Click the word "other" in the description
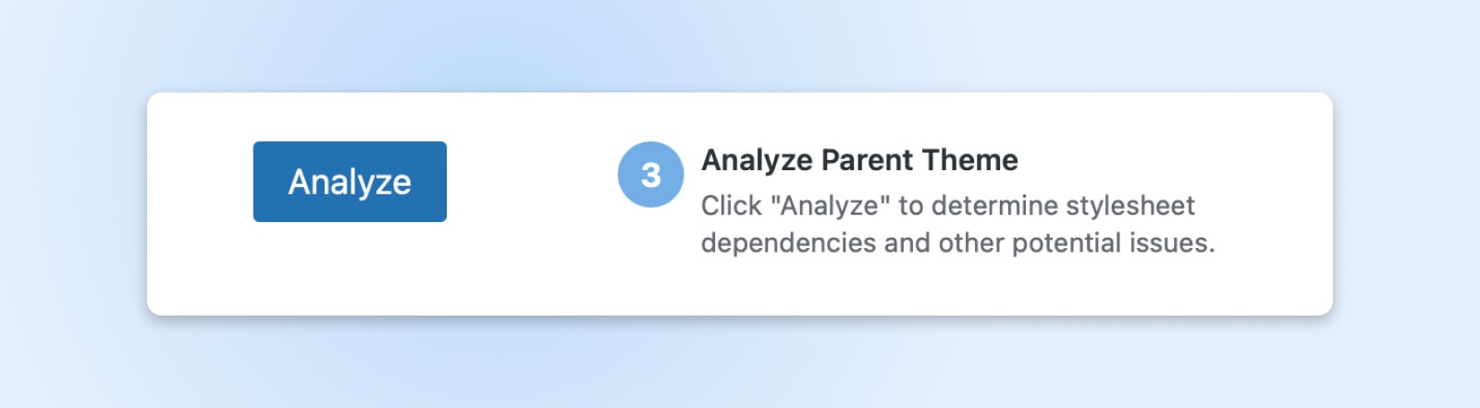The height and width of the screenshot is (408, 1480). pyautogui.click(x=971, y=242)
